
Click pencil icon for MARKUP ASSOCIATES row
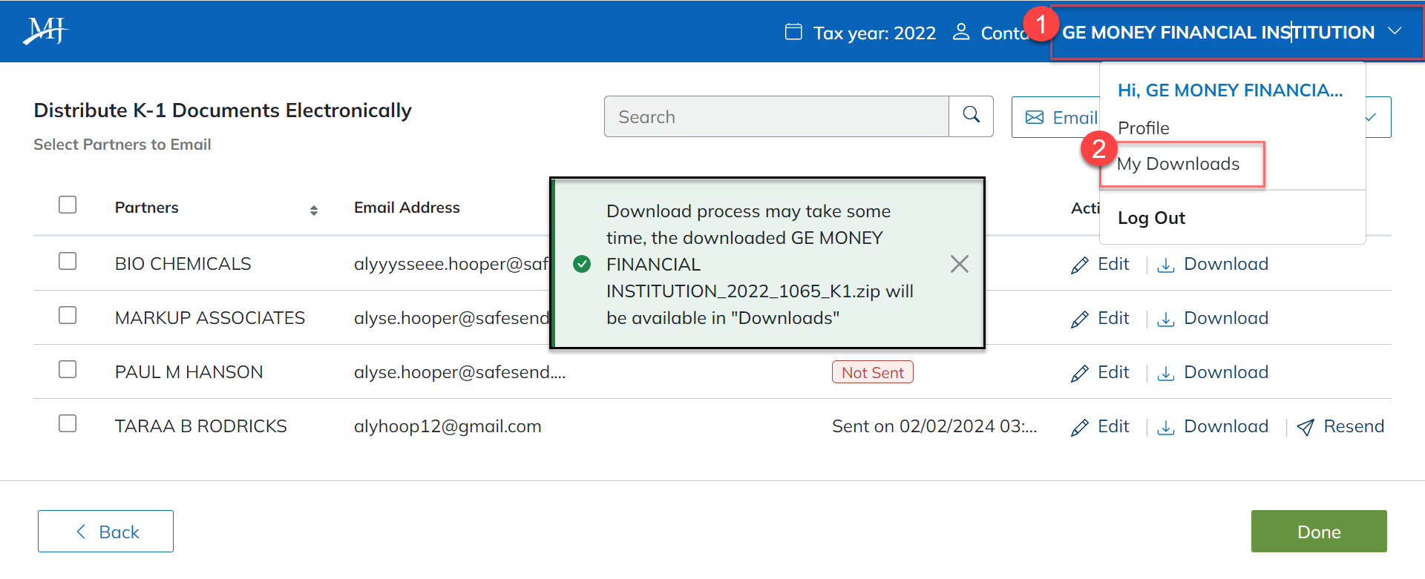tap(1080, 319)
